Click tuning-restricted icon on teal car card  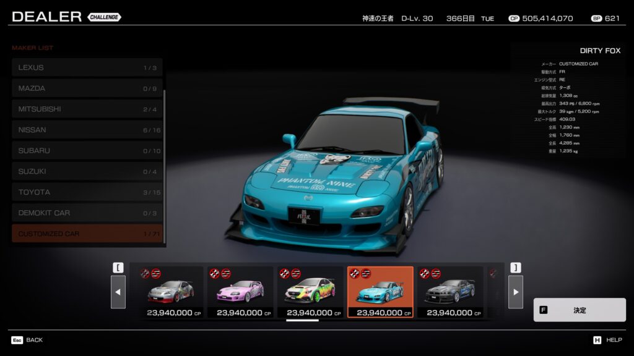coord(355,274)
